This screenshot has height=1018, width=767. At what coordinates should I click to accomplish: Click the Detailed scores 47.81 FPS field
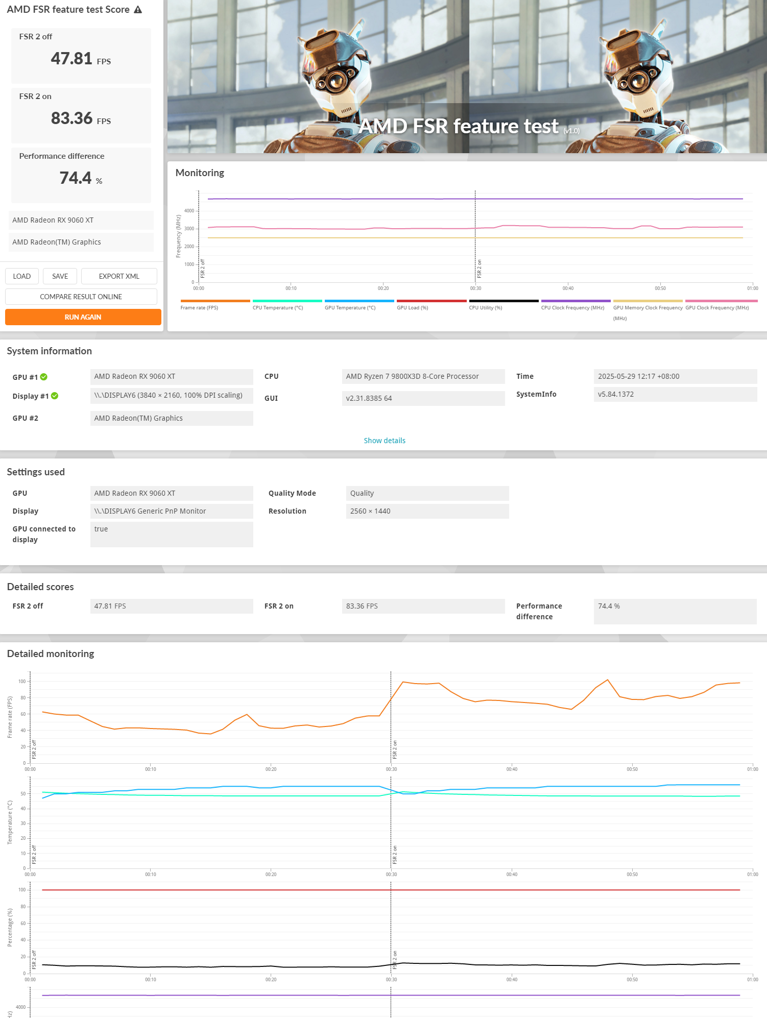172,606
